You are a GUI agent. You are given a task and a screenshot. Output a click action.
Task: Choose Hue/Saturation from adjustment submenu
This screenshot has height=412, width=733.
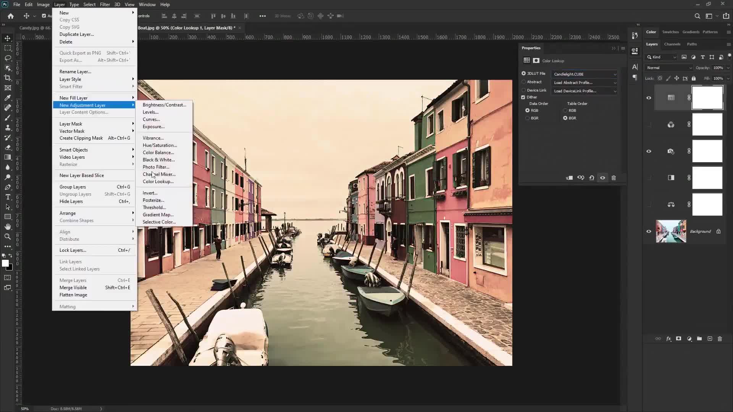(160, 145)
